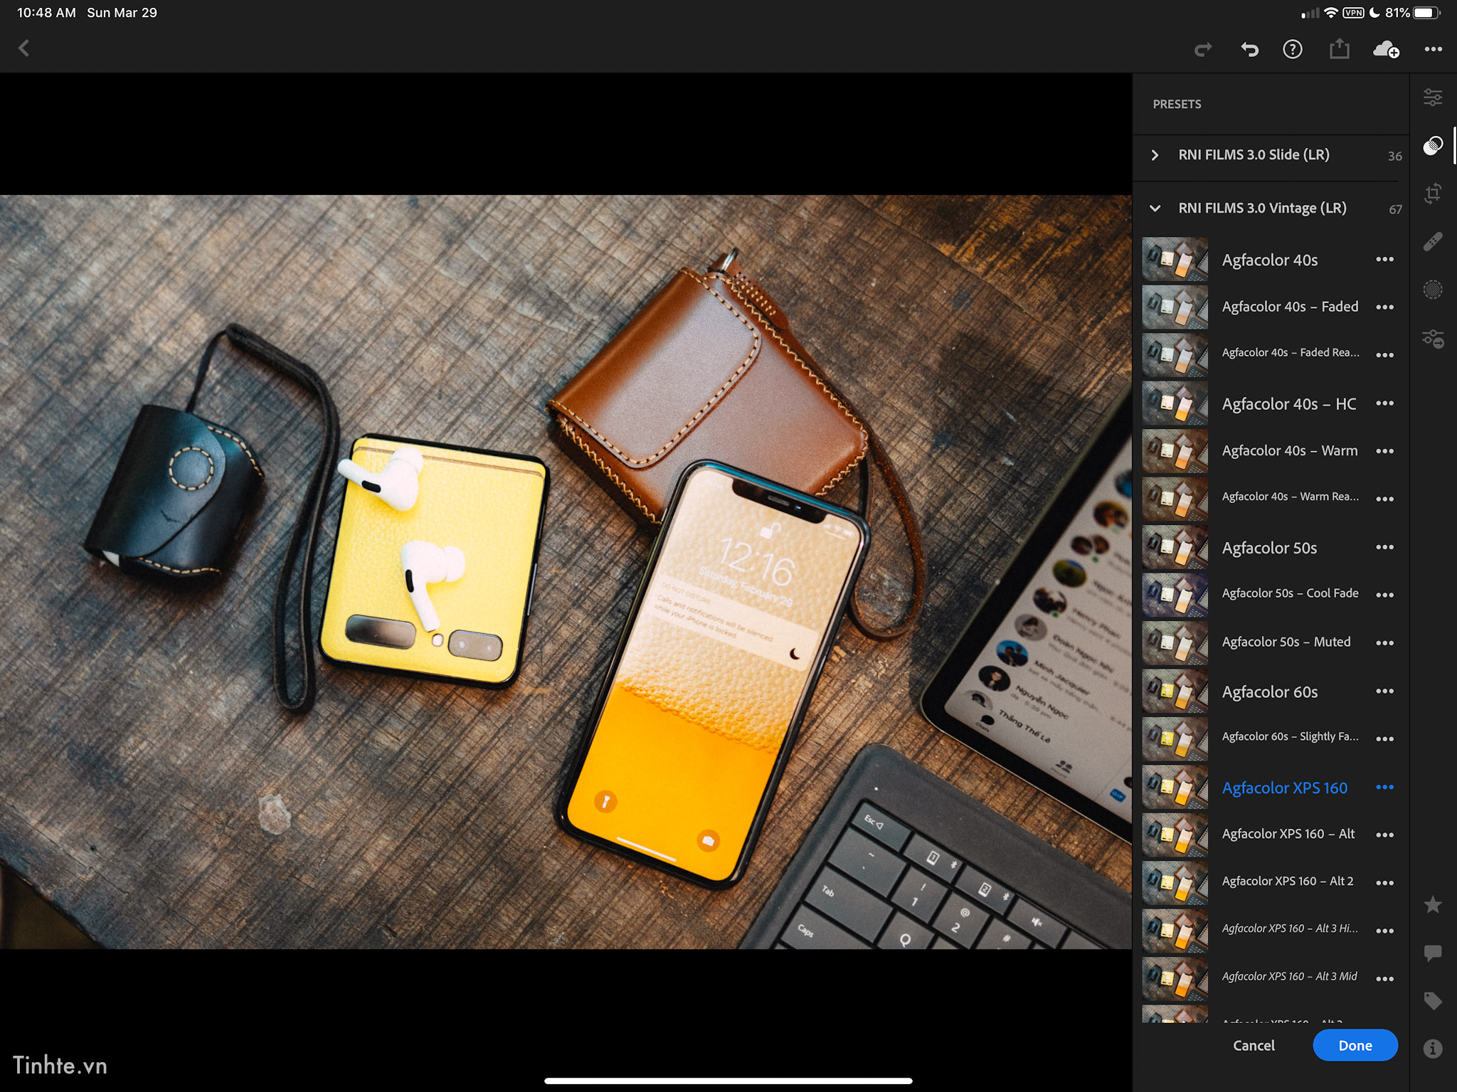Screen dimensions: 1457x1092
Task: Open options for Agfacolor 40s – HC
Action: click(1384, 403)
